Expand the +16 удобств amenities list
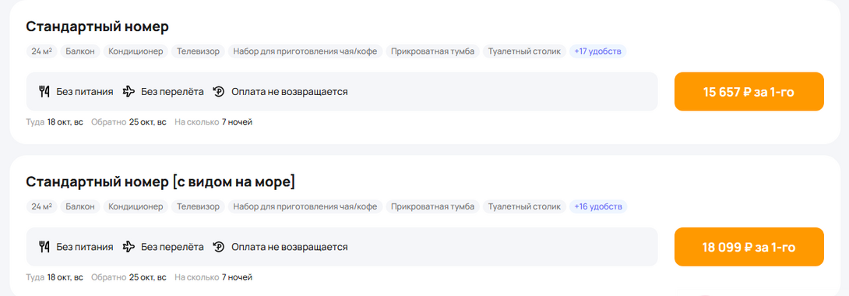Screen dimensions: 849x296 point(597,206)
